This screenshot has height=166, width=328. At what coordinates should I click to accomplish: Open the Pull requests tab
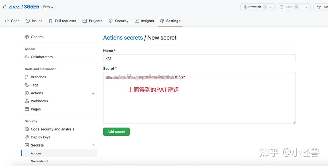pos(62,21)
